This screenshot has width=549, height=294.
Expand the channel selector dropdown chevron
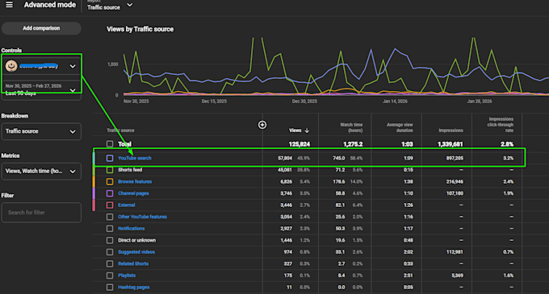(73, 66)
